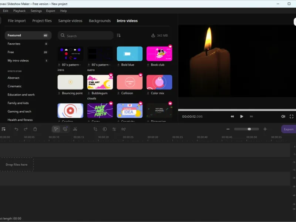296x222 pixels.
Task: Open the Color adjustment tool
Action: tap(105, 129)
